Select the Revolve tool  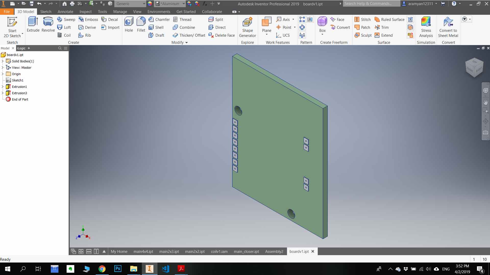click(x=48, y=24)
